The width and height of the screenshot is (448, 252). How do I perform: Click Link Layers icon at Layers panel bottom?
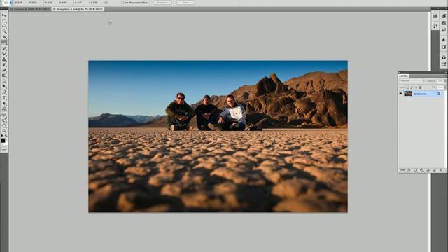[402, 170]
